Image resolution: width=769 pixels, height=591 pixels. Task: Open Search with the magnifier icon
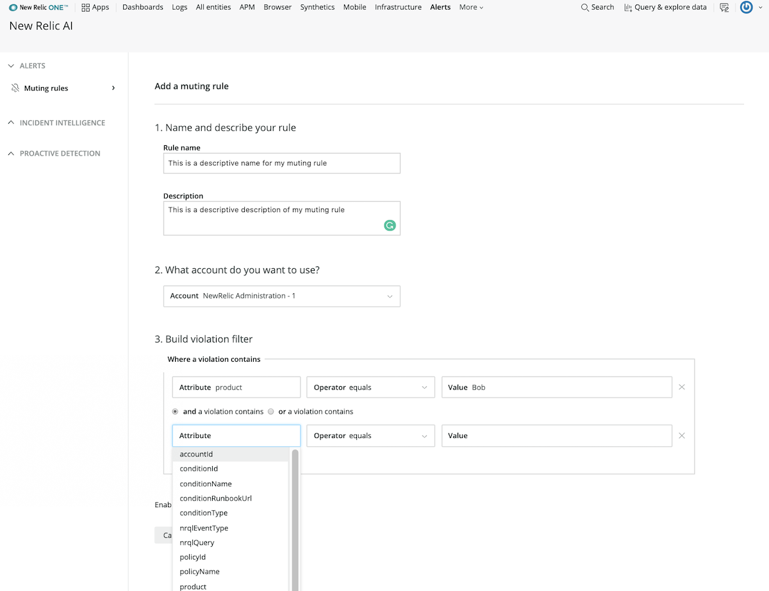tap(597, 7)
